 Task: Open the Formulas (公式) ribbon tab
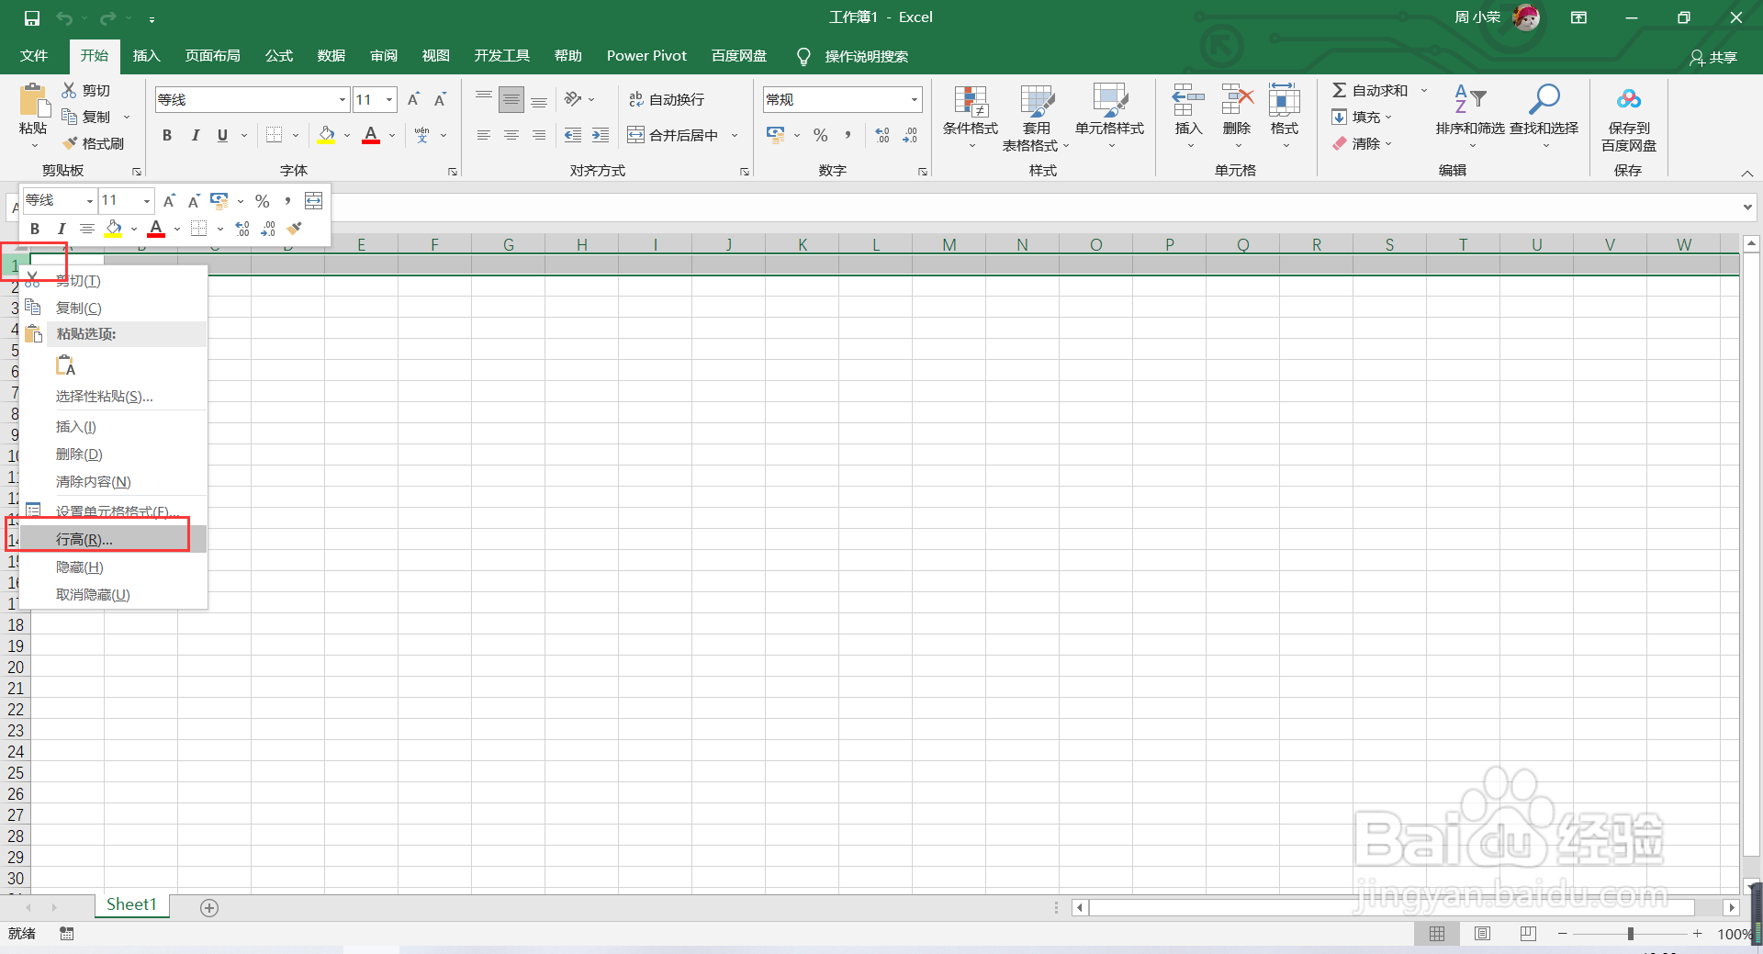[x=279, y=56]
